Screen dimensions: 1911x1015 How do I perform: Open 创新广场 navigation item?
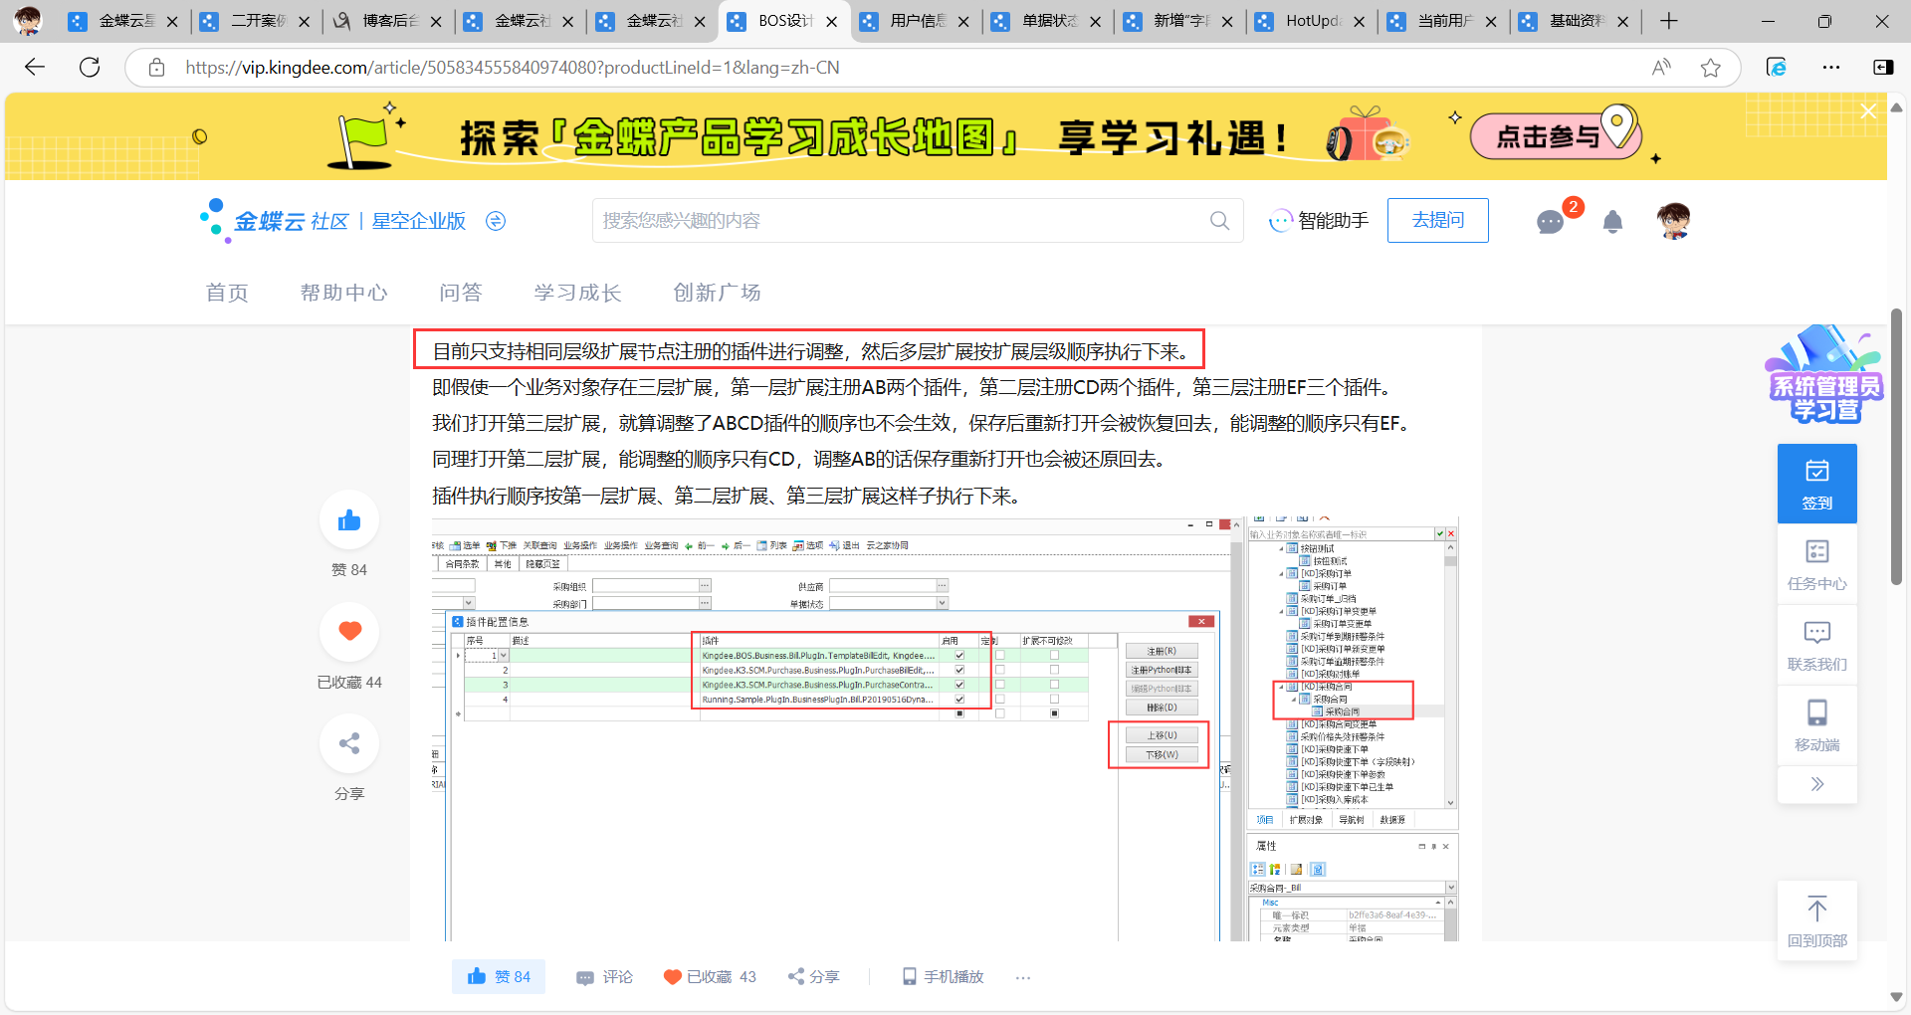point(718,293)
